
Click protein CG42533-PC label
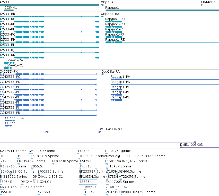pyautogui.click(x=10, y=77)
